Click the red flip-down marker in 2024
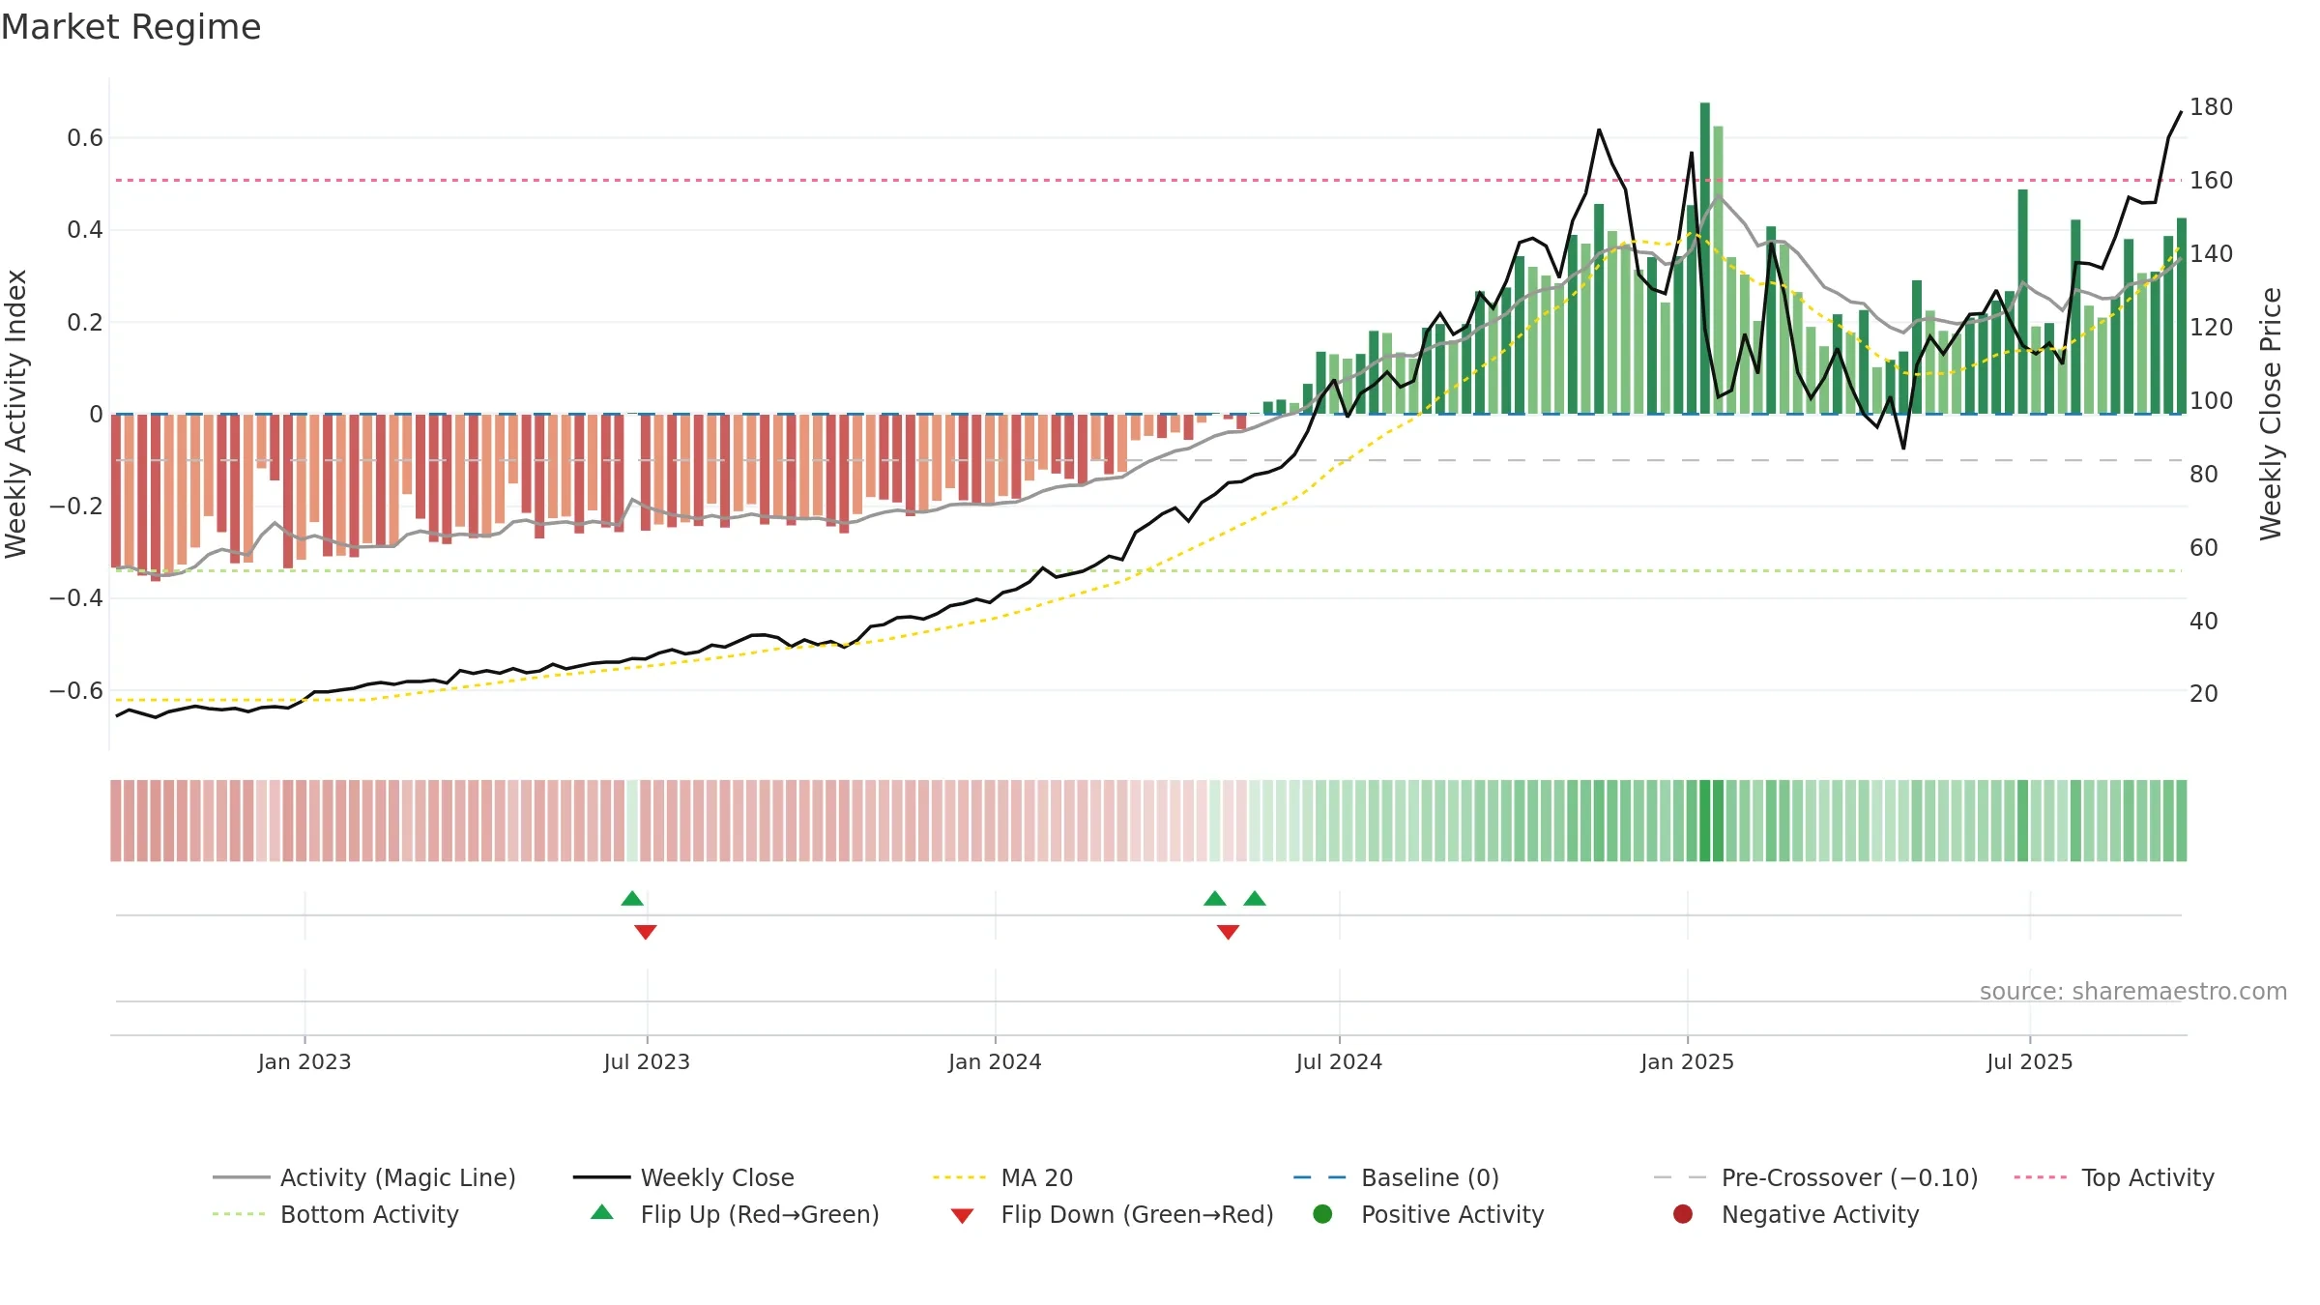Image resolution: width=2320 pixels, height=1305 pixels. coord(1228,932)
